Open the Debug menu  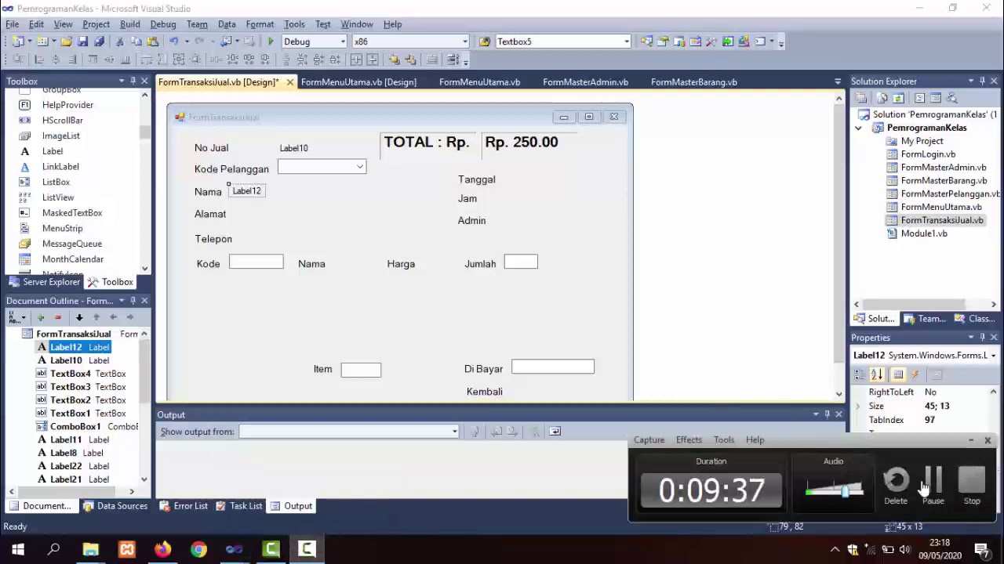pos(163,24)
